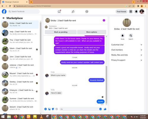Select the Messenger | Facebook browser tab
Screen dimensions: 148x119
tap(15, 2)
